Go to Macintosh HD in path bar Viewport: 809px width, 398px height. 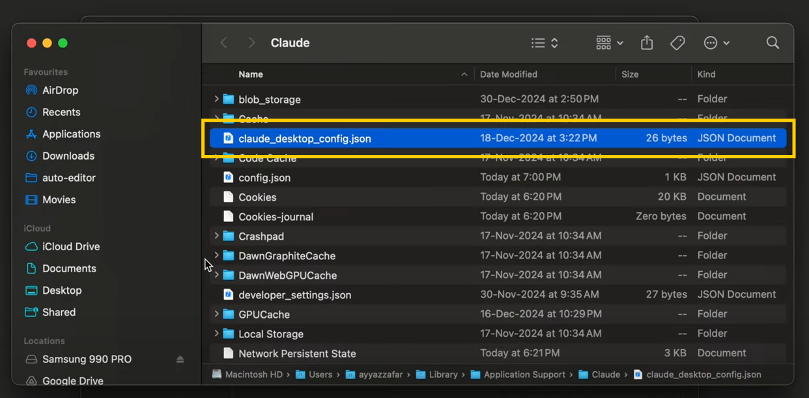tap(248, 375)
